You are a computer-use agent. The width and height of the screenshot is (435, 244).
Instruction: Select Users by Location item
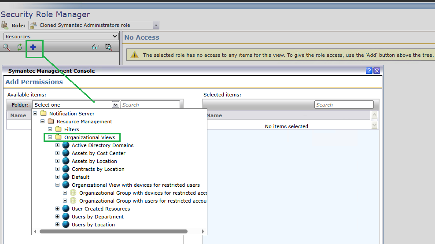pos(93,224)
